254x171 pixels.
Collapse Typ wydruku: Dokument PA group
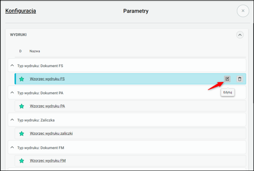[x=12, y=92]
